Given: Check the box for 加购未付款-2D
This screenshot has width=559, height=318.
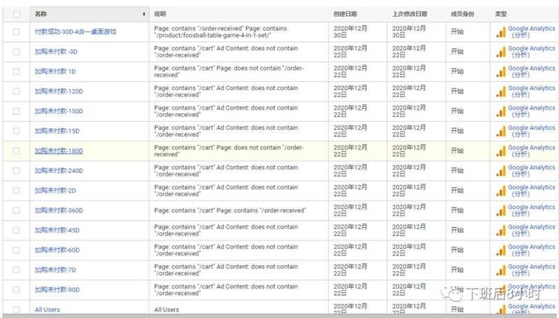Looking at the screenshot, I should 16,190.
